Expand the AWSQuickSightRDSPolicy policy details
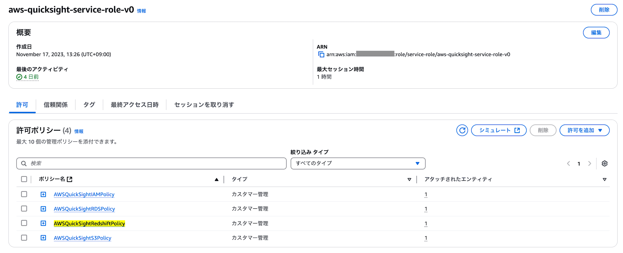Image resolution: width=623 pixels, height=253 pixels. (43, 209)
